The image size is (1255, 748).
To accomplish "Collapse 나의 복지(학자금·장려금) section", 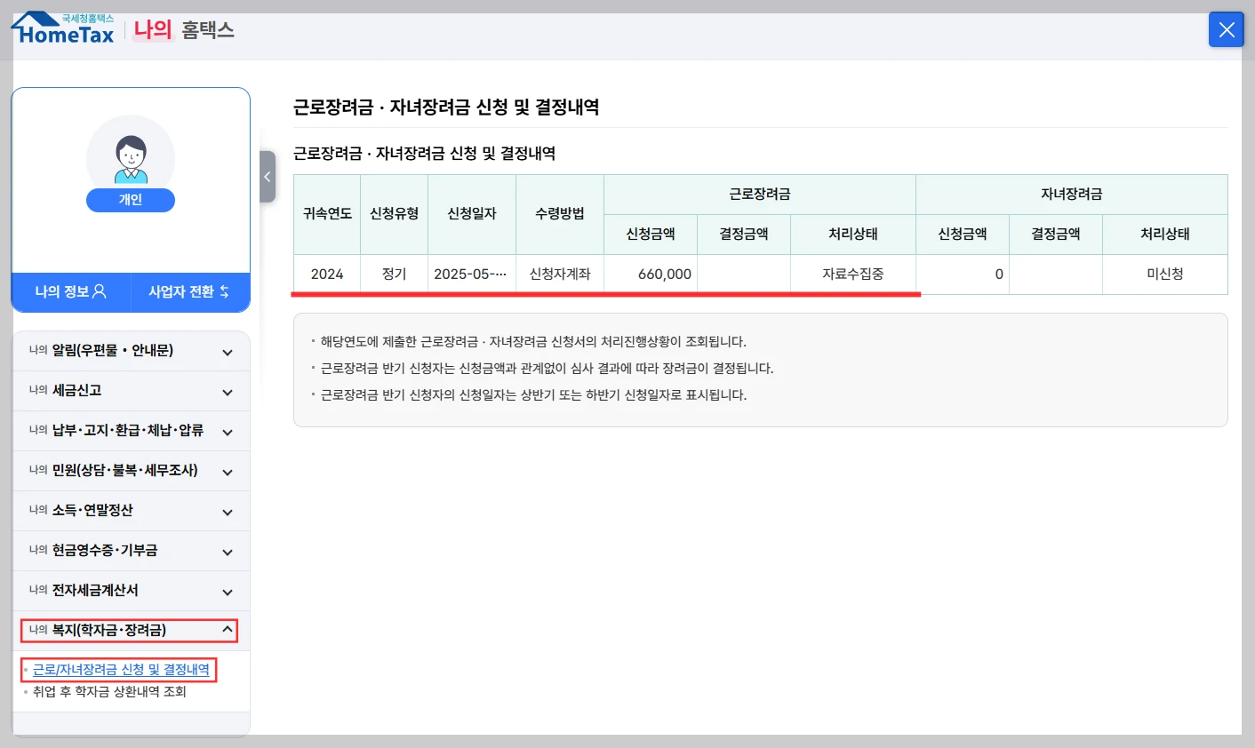I will (131, 630).
